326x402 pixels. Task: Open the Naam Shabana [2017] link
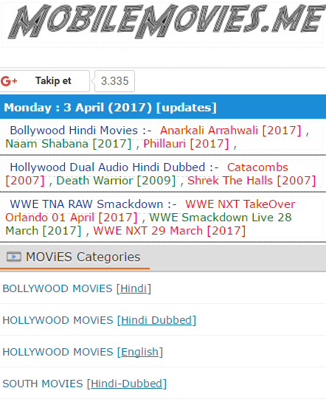[69, 144]
